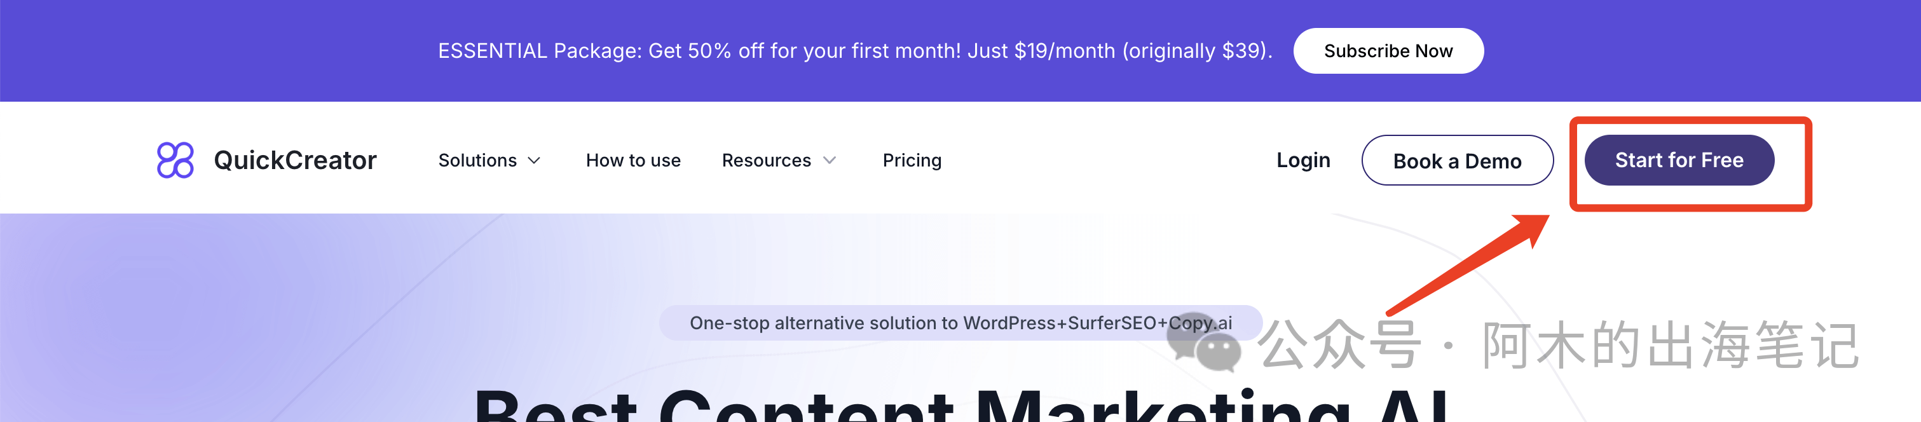The width and height of the screenshot is (1921, 422).
Task: Click the 公众号 watermark text
Action: (1339, 344)
